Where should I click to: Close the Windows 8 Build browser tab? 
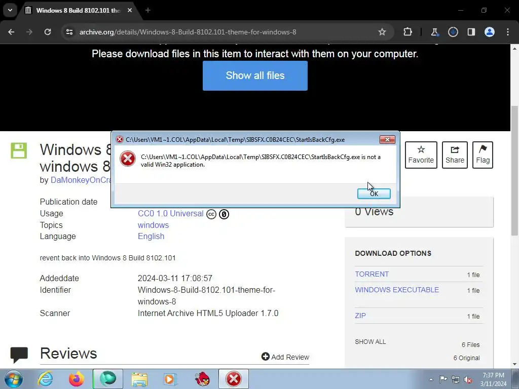tap(130, 10)
